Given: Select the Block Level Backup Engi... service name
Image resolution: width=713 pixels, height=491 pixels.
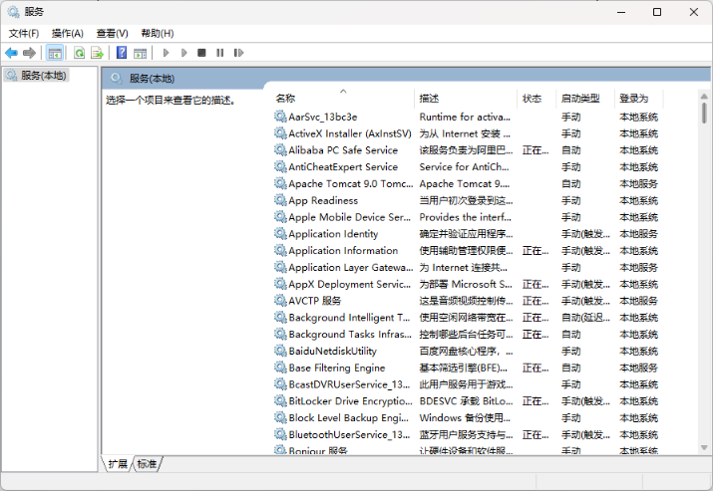Looking at the screenshot, I should pos(348,418).
